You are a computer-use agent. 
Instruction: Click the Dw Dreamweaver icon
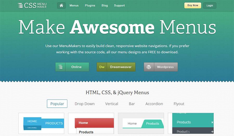(x=102, y=67)
